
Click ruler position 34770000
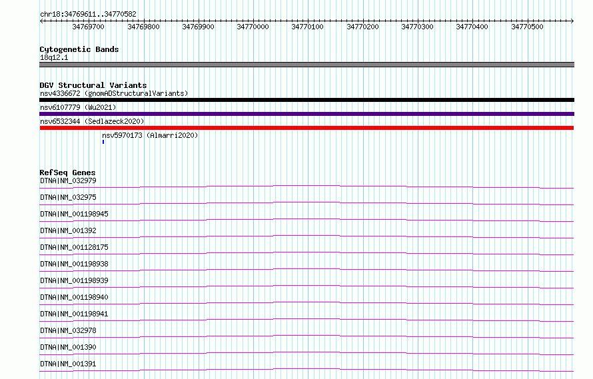(253, 27)
